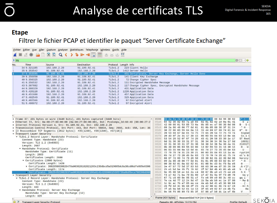
Task: Start capture with the shark fin icon
Action: point(15,55)
